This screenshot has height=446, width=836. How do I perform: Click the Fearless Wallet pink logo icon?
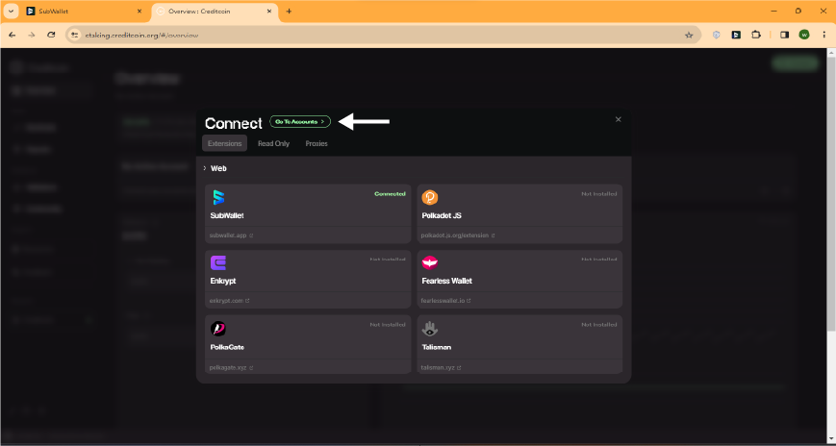[430, 262]
